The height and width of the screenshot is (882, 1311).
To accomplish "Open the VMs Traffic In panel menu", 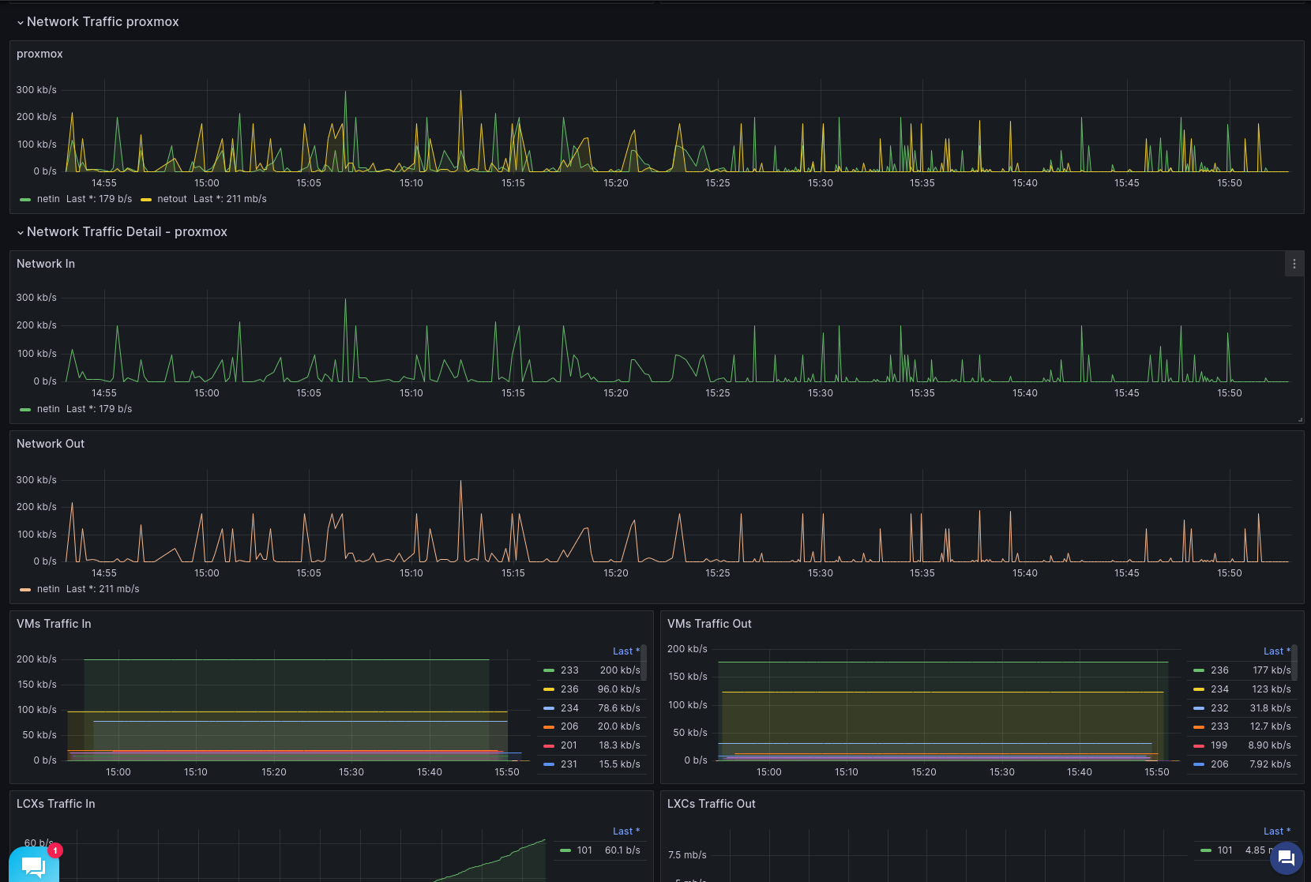I will (x=54, y=623).
